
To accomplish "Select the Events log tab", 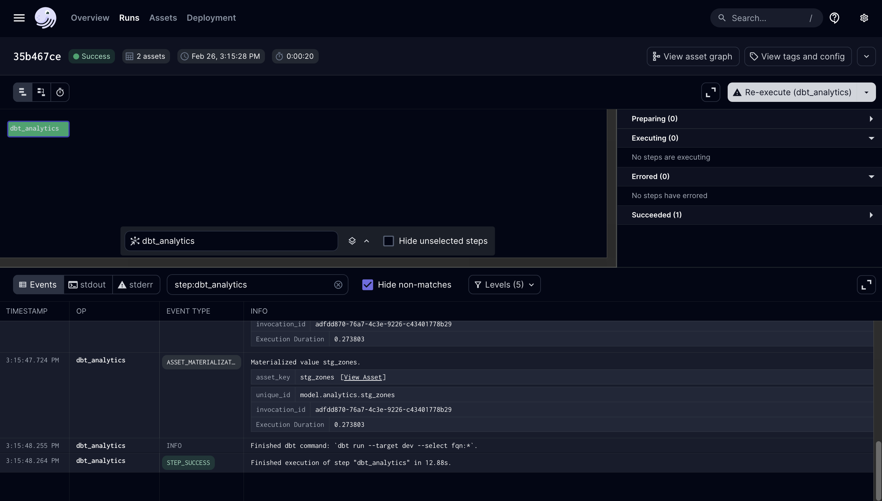I will coord(38,285).
